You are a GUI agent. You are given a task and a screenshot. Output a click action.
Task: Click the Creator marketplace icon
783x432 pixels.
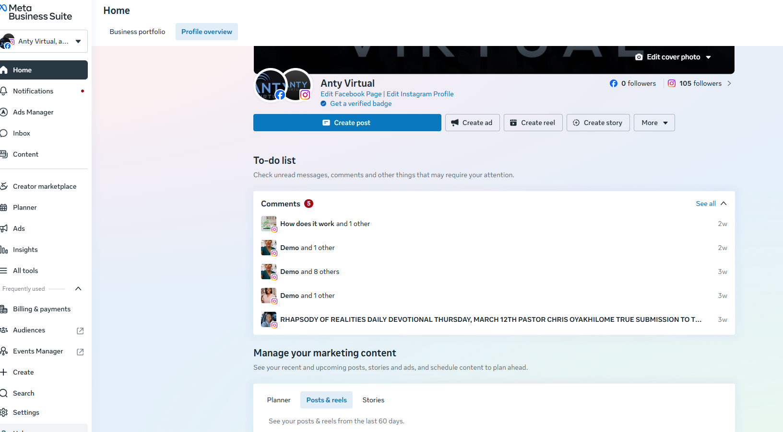(4, 186)
